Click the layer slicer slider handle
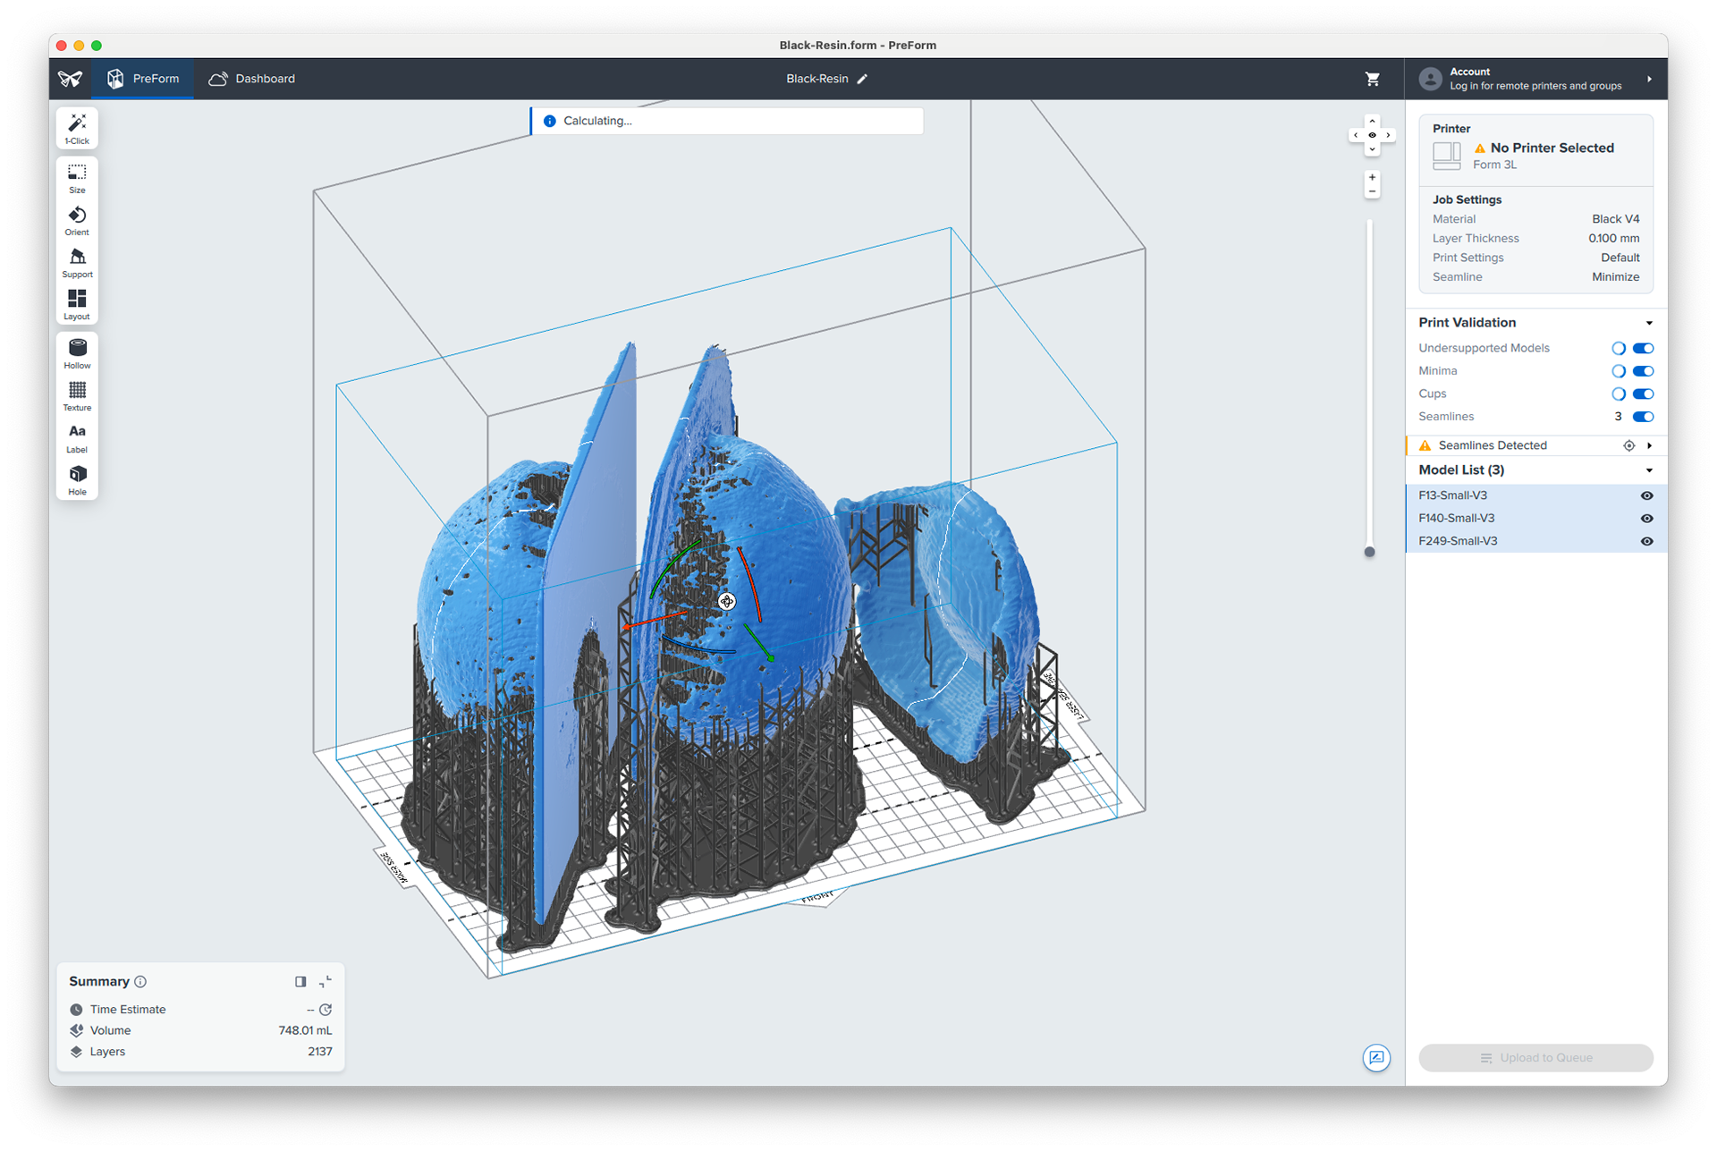This screenshot has height=1151, width=1717. [1369, 553]
